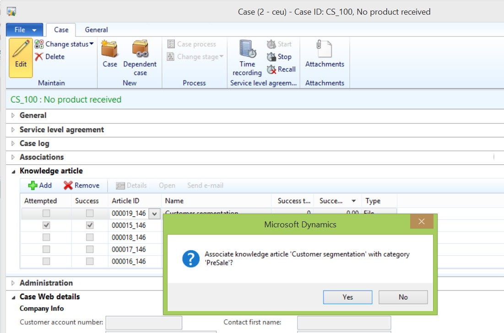The width and height of the screenshot is (504, 333).
Task: Click inside Customer account number field
Action: point(143,322)
